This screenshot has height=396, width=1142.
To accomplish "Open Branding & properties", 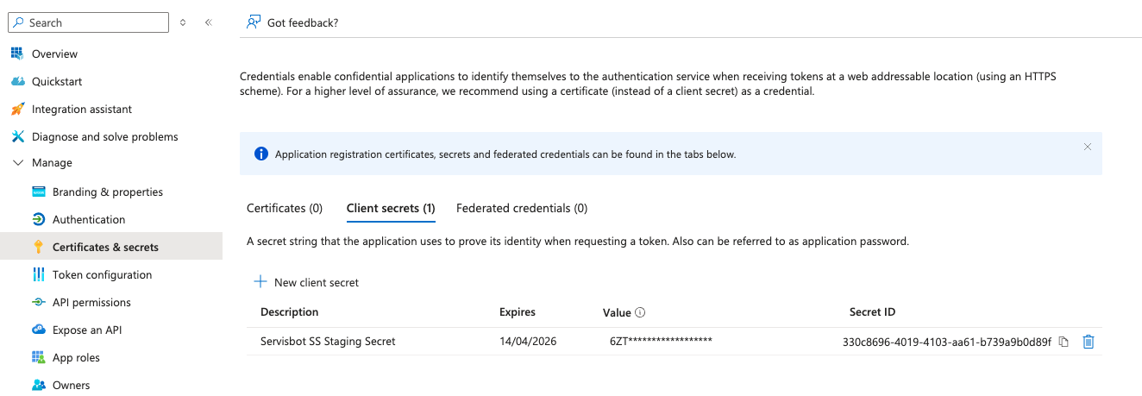I will (107, 192).
